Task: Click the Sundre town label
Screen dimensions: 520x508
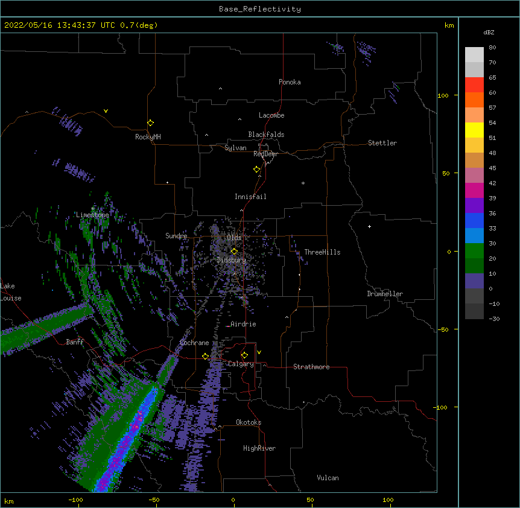Action: (176, 236)
